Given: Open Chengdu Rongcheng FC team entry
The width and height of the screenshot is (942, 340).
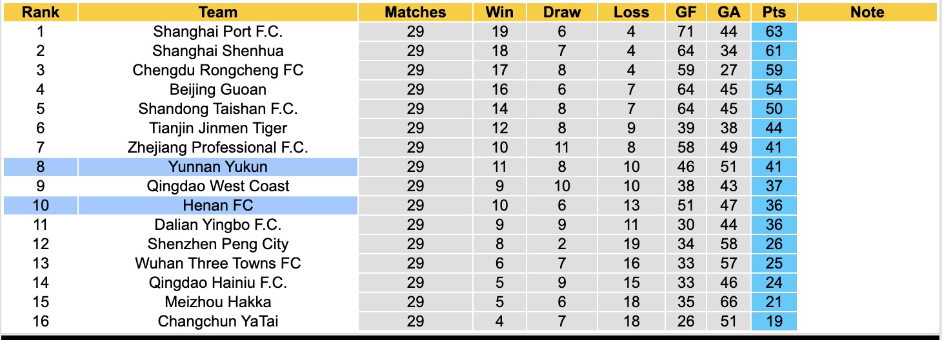Looking at the screenshot, I should pos(218,70).
